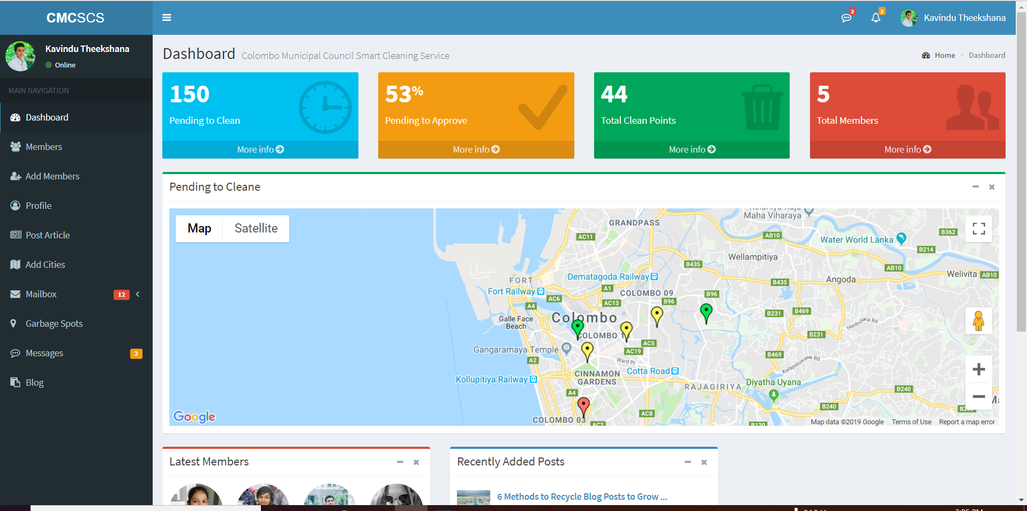Click the clock icon on Pending to Clean card
1027x511 pixels.
(x=325, y=107)
